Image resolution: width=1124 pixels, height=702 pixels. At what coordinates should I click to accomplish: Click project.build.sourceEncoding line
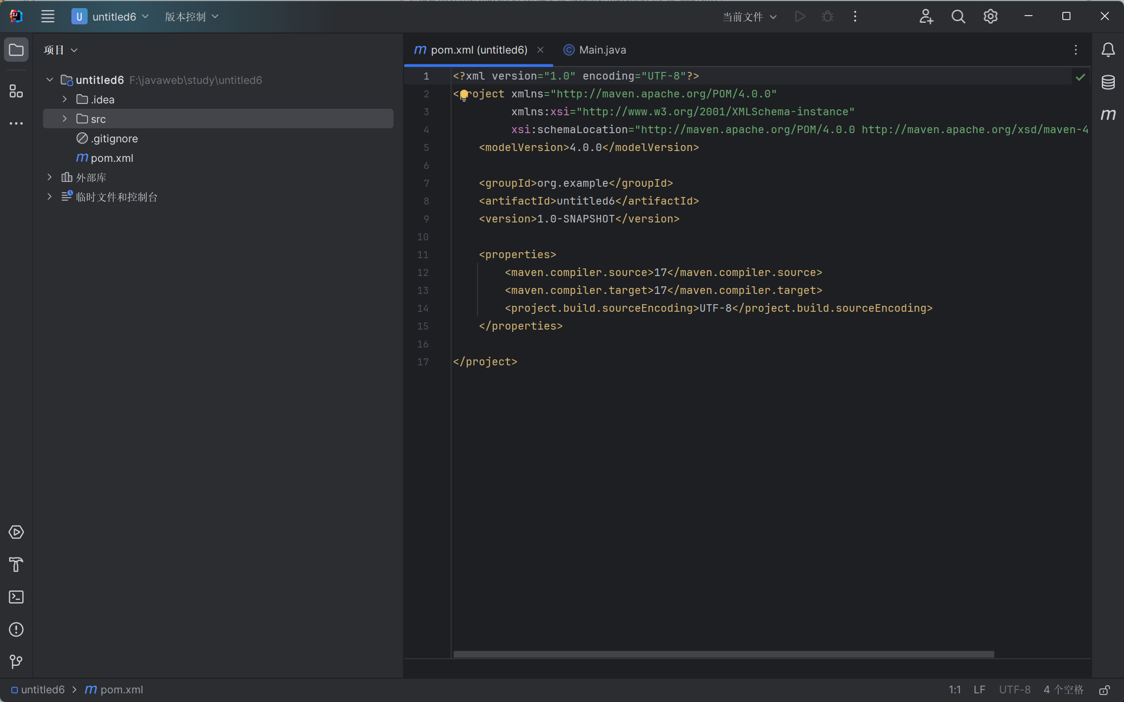pos(719,308)
